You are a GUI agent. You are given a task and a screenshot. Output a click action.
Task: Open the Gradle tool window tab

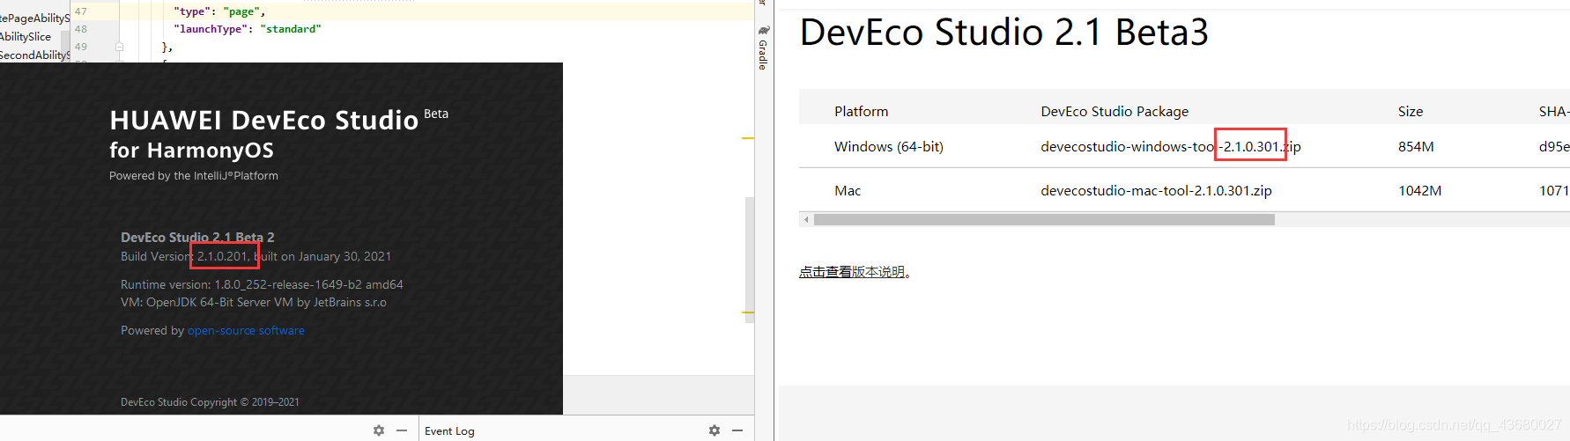763,48
